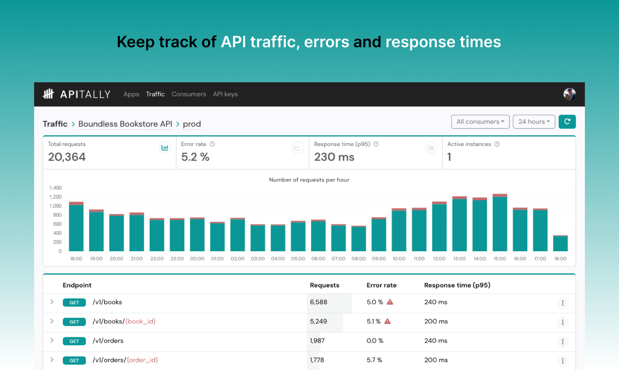Open the All consumers dropdown

click(x=481, y=122)
